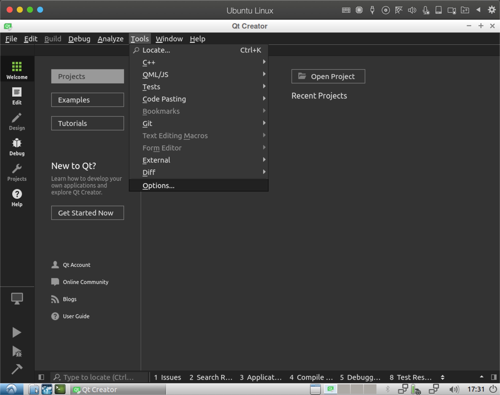This screenshot has height=395, width=500.
Task: Open the terminal icon in taskbar
Action: pos(60,389)
